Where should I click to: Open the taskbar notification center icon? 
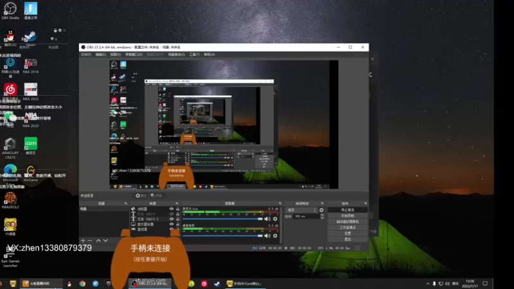pyautogui.click(x=485, y=284)
